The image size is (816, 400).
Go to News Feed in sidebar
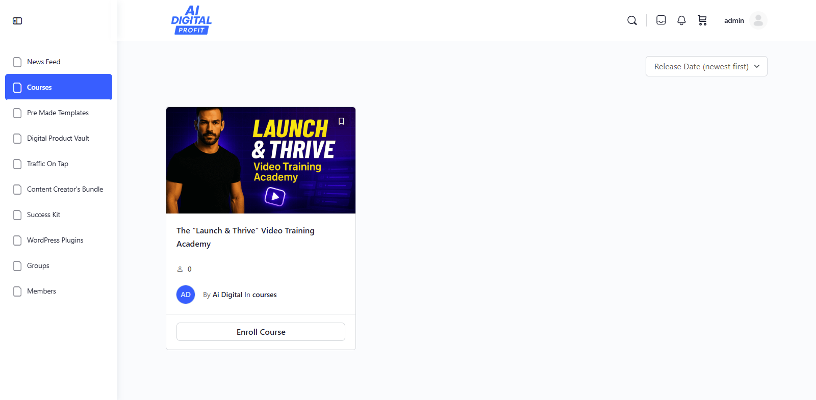[x=43, y=62]
